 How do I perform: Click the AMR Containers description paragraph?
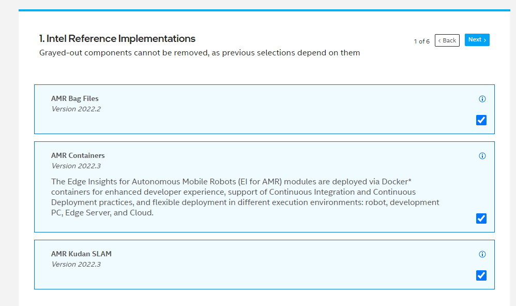[x=245, y=197]
